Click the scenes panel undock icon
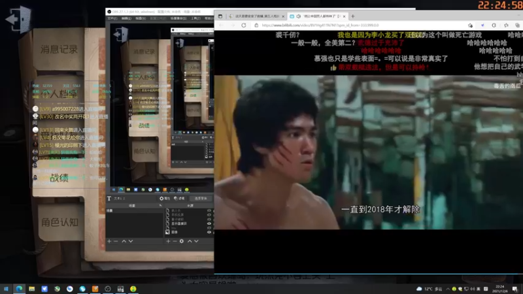Viewport: 523px width, 294px height. (160, 206)
